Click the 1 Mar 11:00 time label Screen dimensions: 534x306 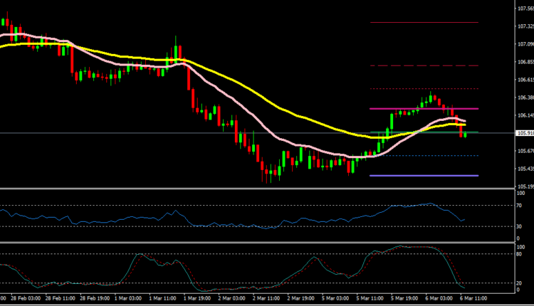[x=161, y=299]
